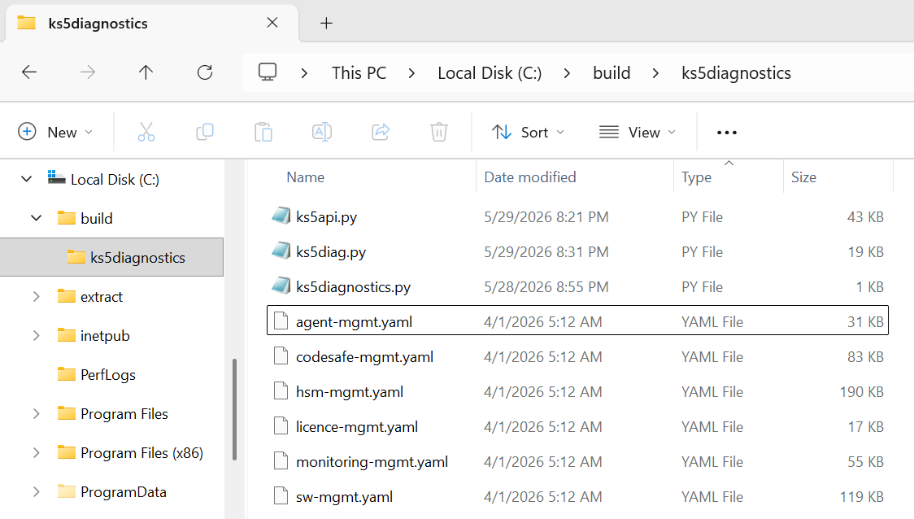Select the inetpub folder in tree
The height and width of the screenshot is (519, 914).
pos(105,335)
